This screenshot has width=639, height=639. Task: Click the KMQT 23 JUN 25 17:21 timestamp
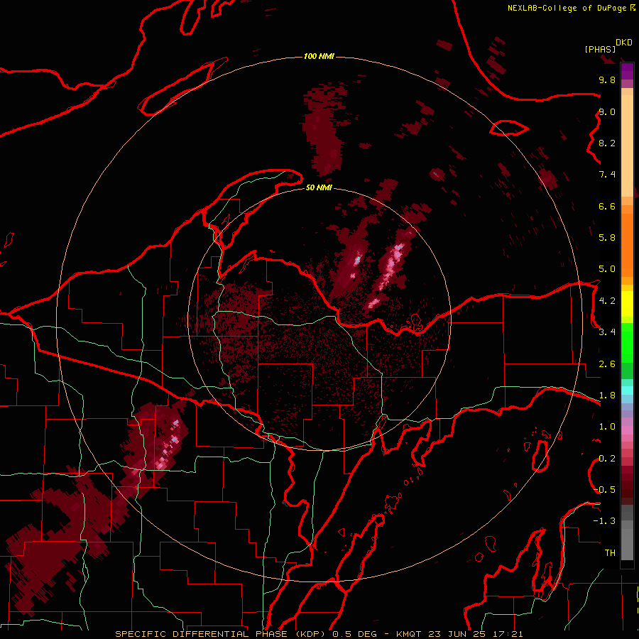(459, 634)
